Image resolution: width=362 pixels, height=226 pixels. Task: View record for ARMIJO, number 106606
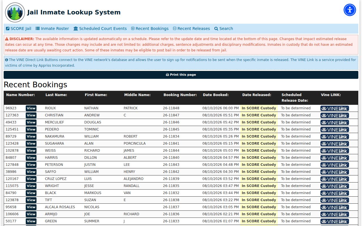click(x=31, y=214)
